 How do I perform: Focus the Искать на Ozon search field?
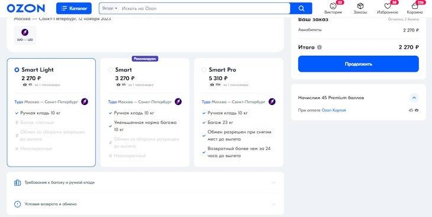point(205,8)
